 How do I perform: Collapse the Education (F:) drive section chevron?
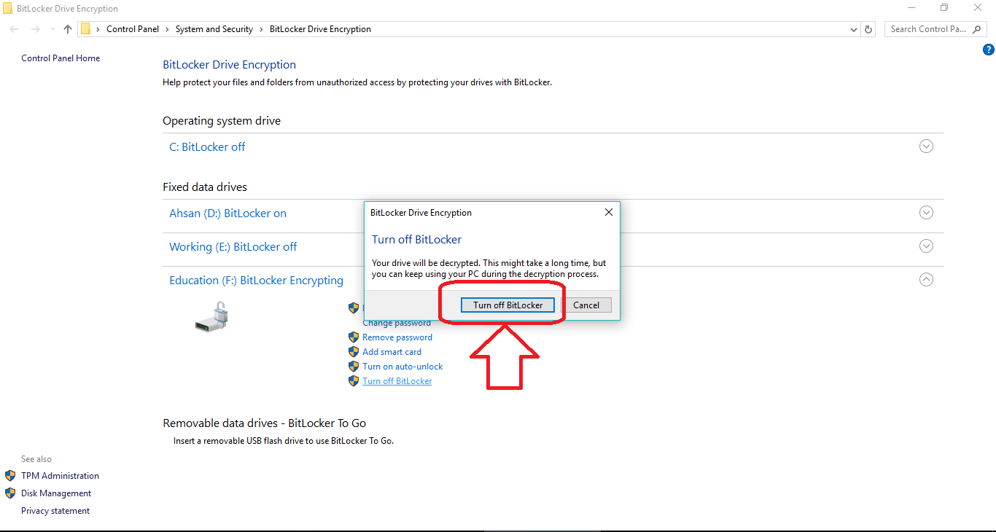coord(926,280)
